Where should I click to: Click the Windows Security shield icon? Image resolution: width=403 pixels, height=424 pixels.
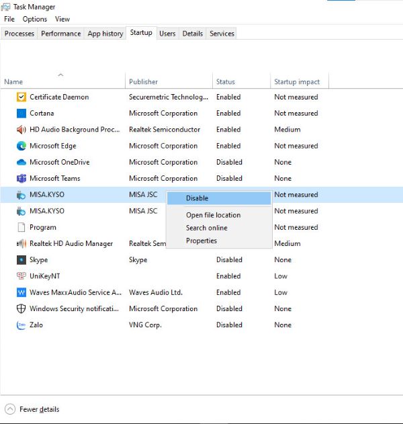pyautogui.click(x=21, y=308)
